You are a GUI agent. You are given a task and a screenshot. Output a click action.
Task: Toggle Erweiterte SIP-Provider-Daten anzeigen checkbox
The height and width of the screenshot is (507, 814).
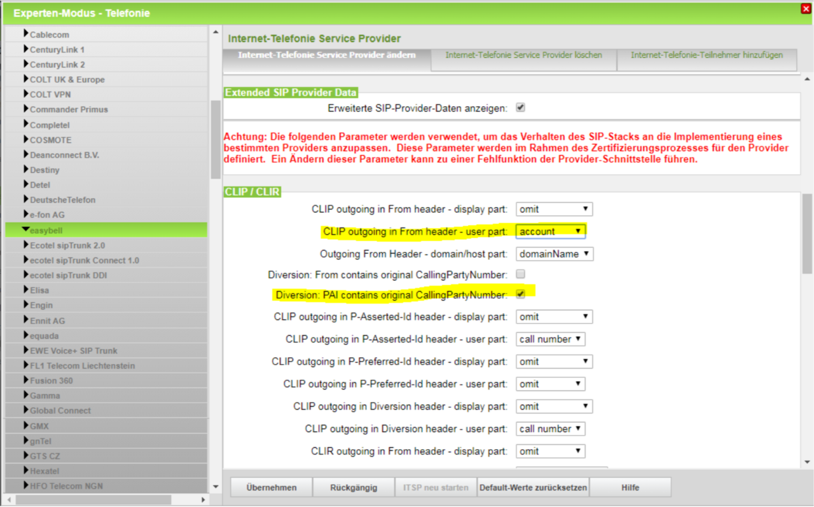520,107
